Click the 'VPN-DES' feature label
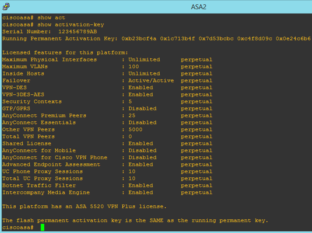Screen dimensions: 312x233 coord(14,87)
